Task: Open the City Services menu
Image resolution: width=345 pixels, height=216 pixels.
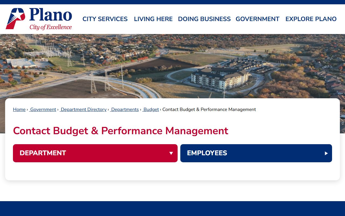Action: coord(105,19)
